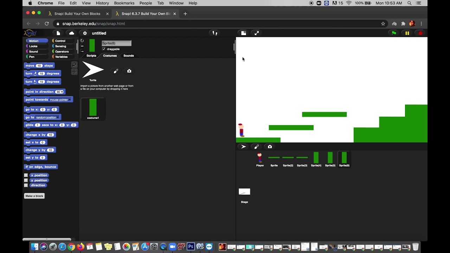Select the Motion block category

(x=37, y=41)
